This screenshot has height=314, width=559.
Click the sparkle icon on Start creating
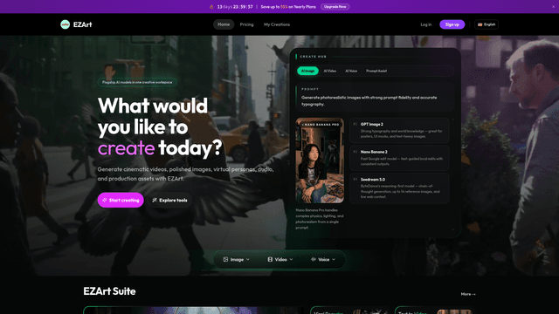pyautogui.click(x=105, y=200)
